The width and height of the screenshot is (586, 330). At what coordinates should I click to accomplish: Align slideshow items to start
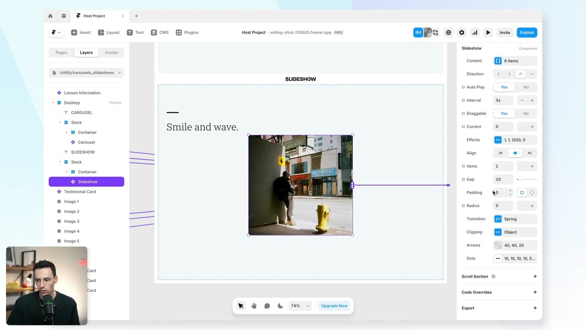pyautogui.click(x=500, y=153)
